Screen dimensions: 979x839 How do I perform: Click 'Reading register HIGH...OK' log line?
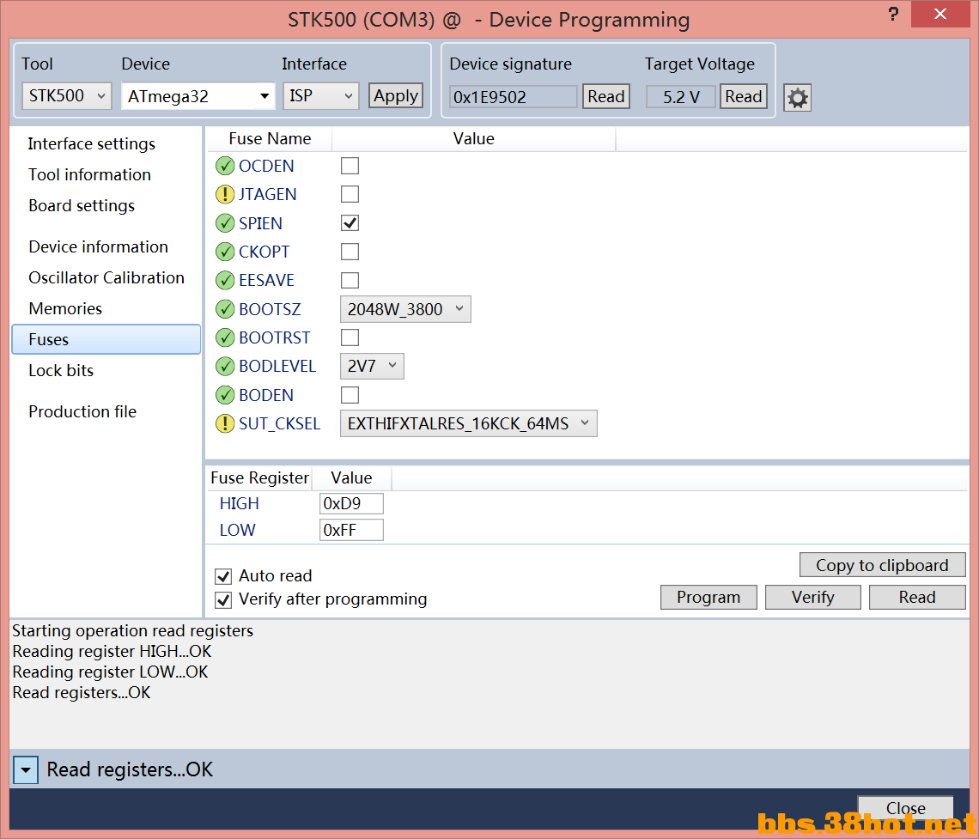tap(112, 652)
